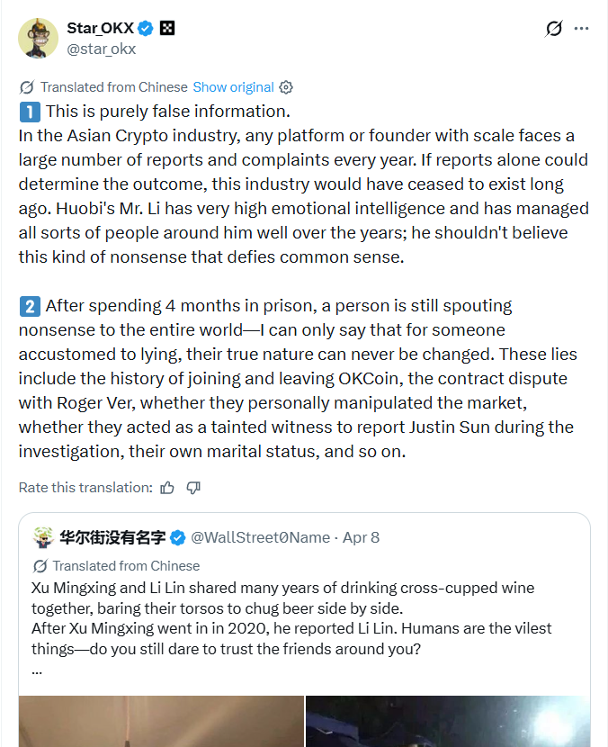Viewport: 608px width, 747px height.
Task: Open Grok actions icon on the post
Action: [554, 29]
